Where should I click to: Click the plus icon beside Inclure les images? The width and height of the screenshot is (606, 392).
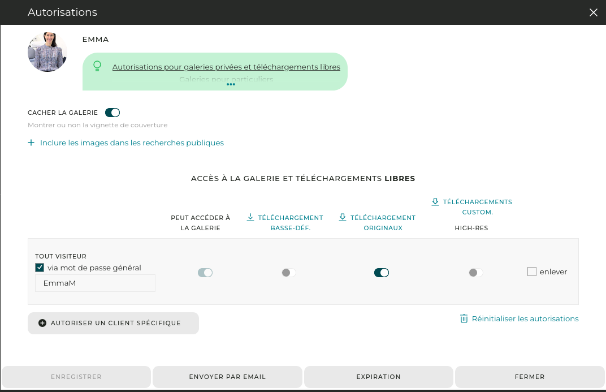click(x=31, y=143)
